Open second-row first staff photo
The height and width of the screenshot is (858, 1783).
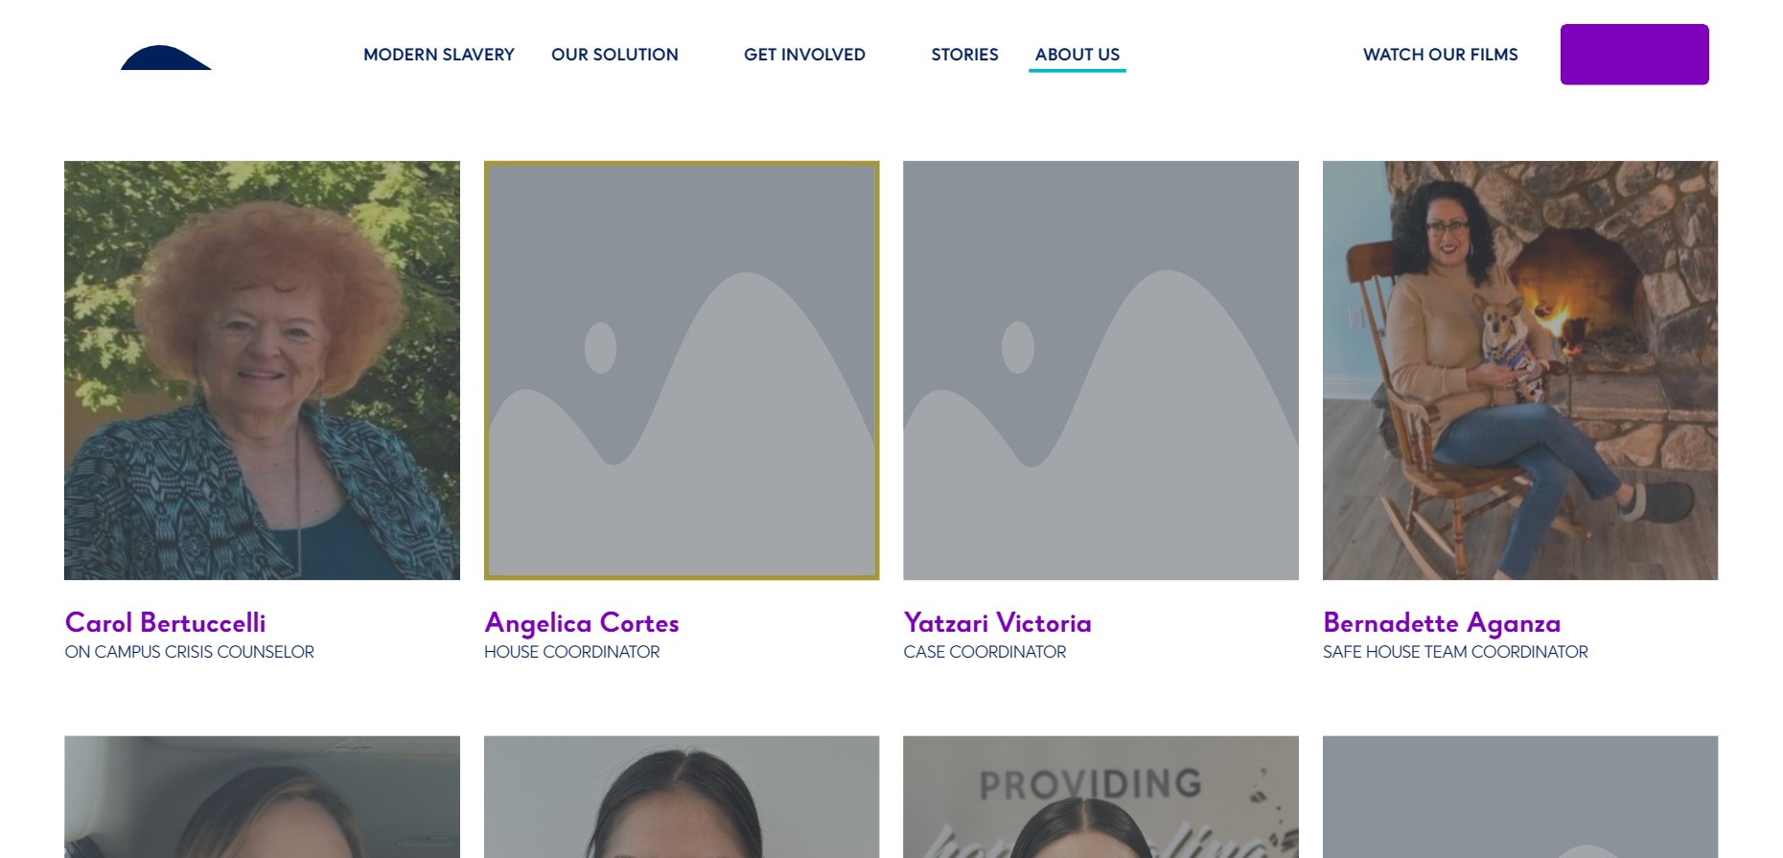coord(262,797)
